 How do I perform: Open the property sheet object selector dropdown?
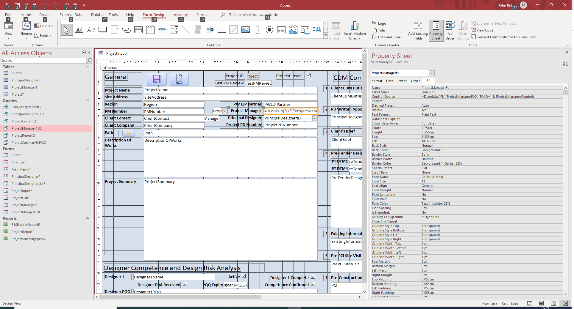point(431,73)
